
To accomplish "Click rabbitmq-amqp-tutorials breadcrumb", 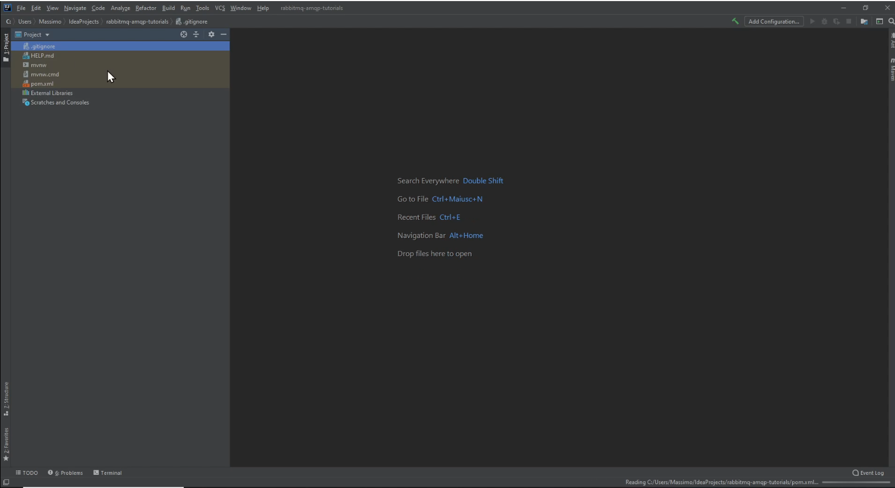I will click(x=137, y=21).
